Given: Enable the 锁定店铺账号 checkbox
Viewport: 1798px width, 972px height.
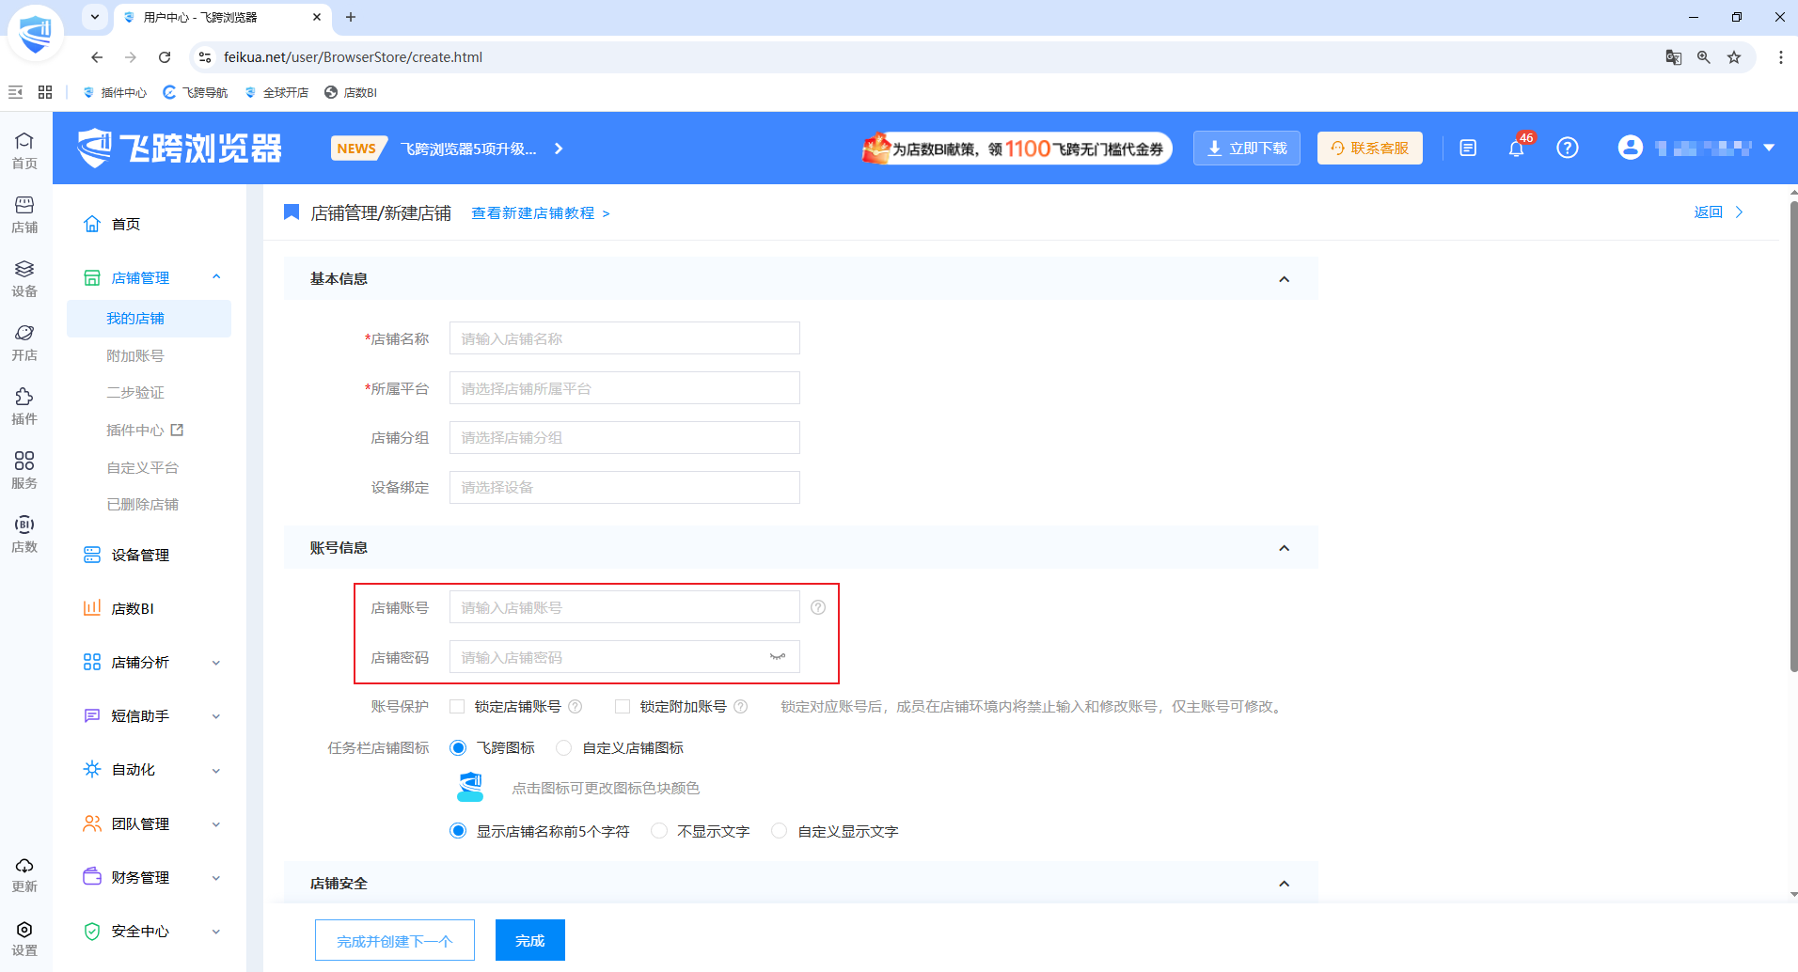Looking at the screenshot, I should click(x=457, y=706).
